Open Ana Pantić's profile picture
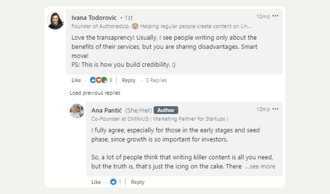The height and width of the screenshot is (194, 330). 77,111
